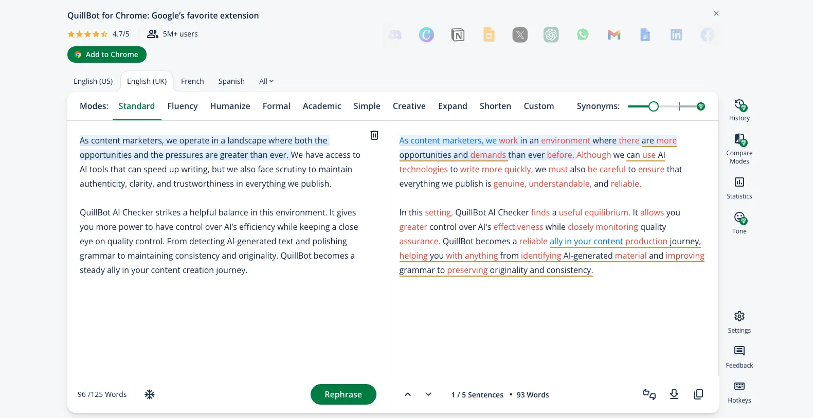813x418 pixels.
Task: Switch to Spanish language tab
Action: (231, 81)
